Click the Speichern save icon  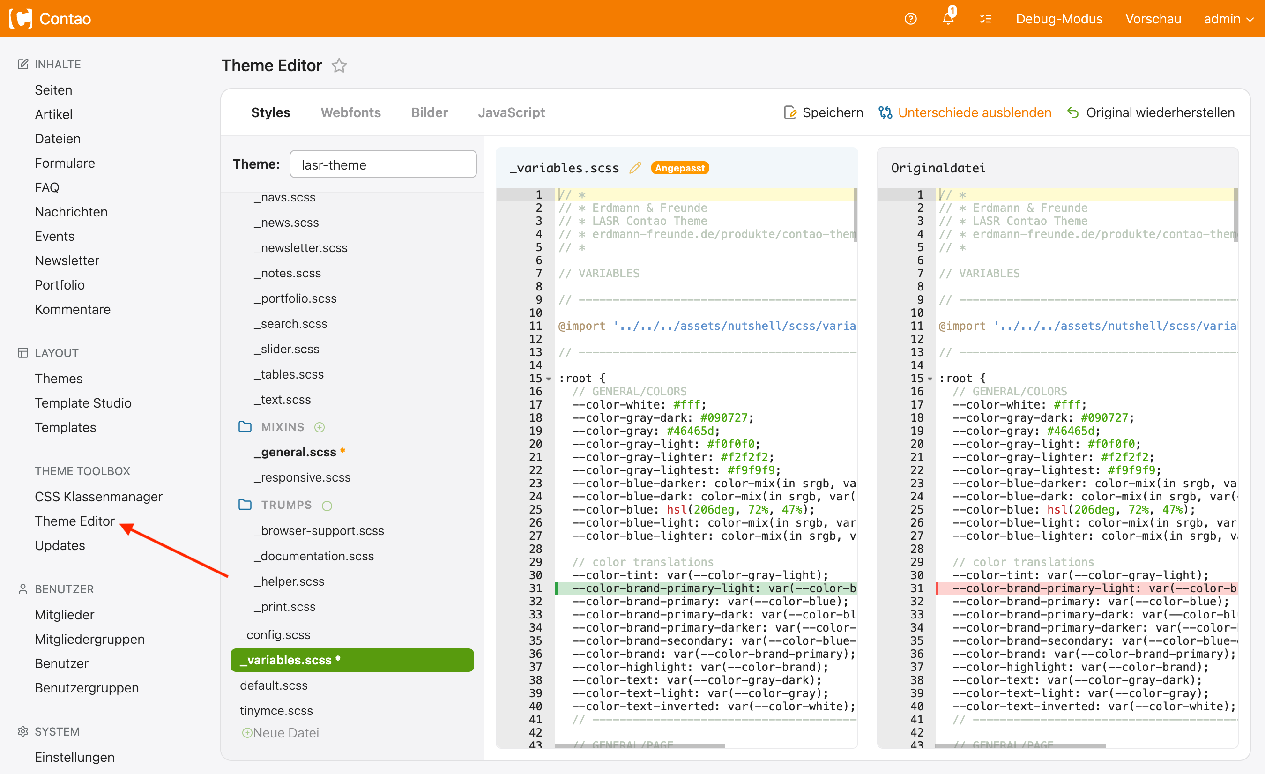coord(790,113)
